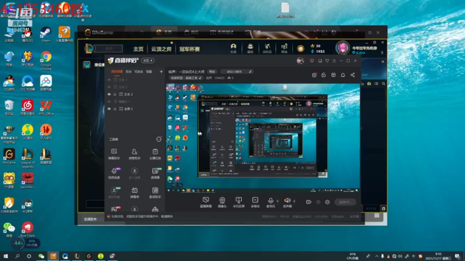Open gift box icon with red dot
The height and width of the screenshot is (261, 465).
[314, 75]
